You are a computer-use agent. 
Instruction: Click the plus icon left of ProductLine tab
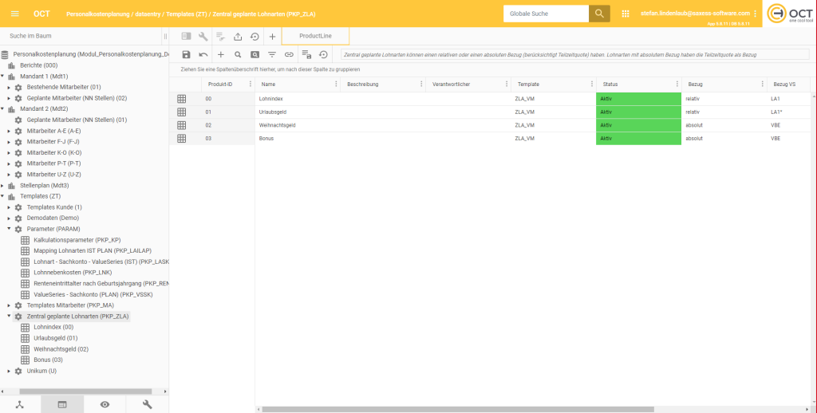pos(272,37)
